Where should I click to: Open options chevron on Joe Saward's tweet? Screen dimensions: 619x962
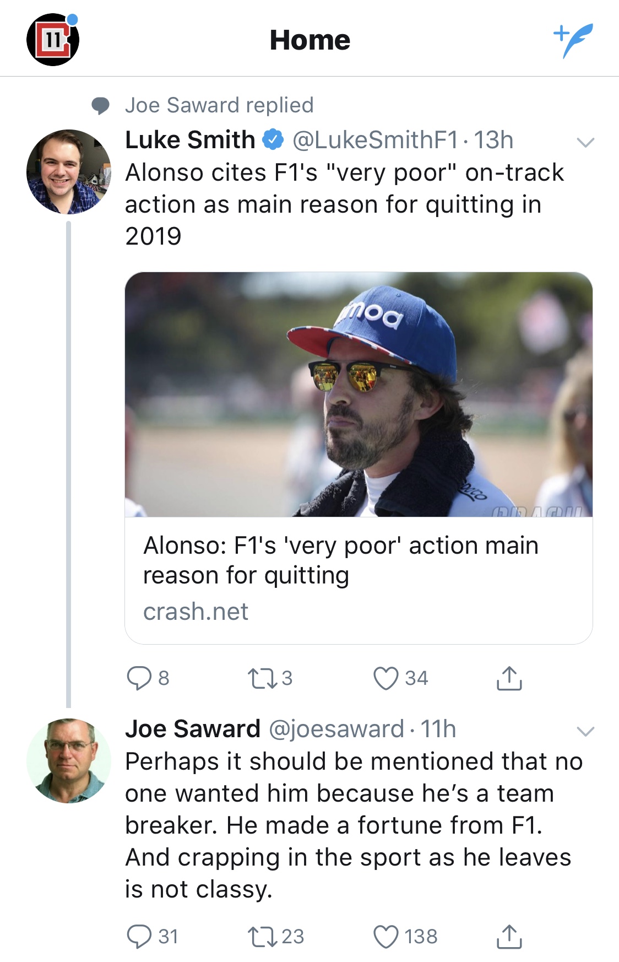(585, 732)
